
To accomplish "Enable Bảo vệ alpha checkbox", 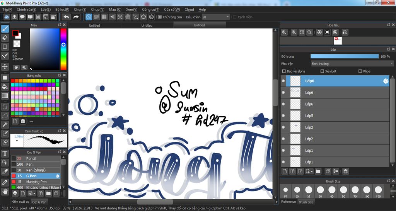I will [284, 71].
